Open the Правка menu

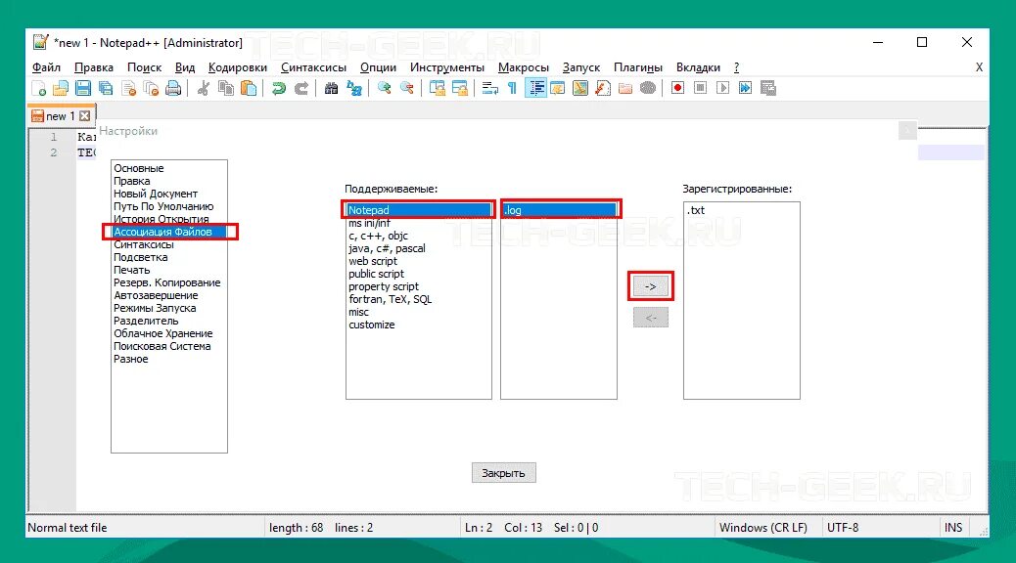pos(94,67)
